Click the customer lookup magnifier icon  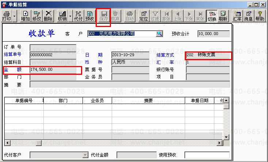[159, 34]
